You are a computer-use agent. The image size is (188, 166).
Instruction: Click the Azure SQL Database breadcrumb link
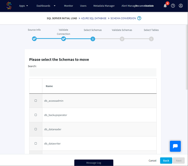coord(94,18)
